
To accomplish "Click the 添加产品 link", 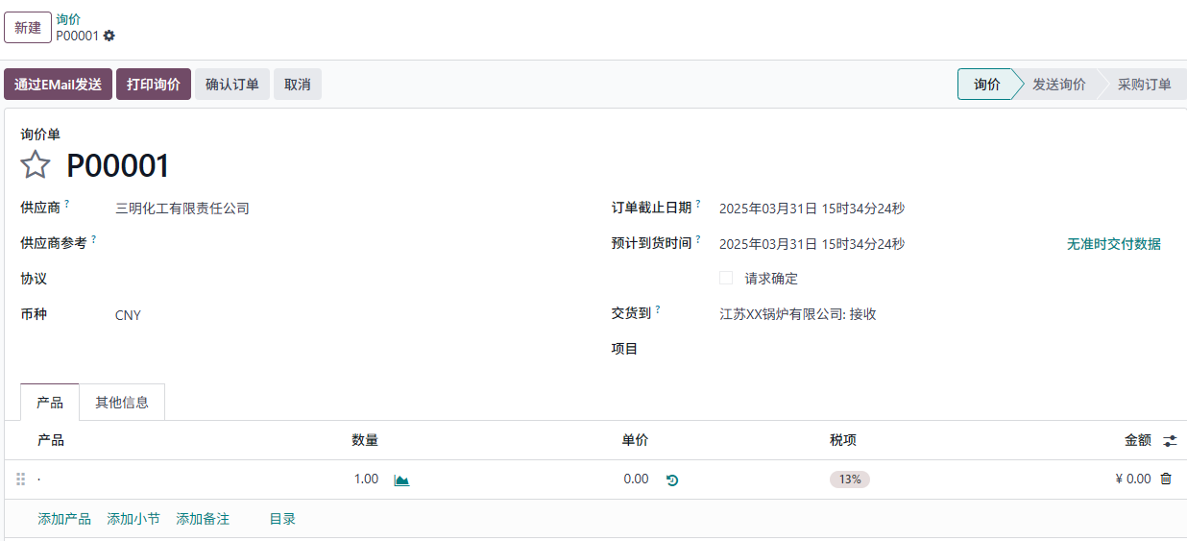I will click(x=64, y=519).
